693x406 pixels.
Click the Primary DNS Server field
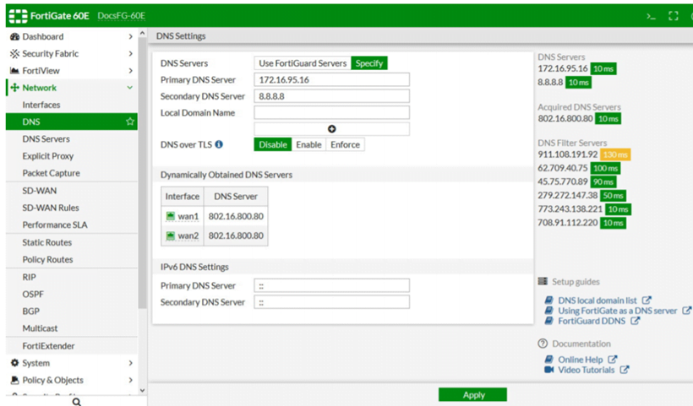click(x=331, y=79)
